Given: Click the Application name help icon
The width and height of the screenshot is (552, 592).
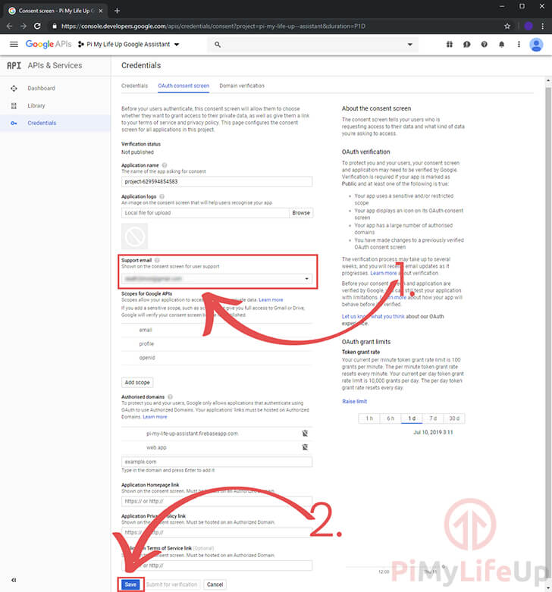Looking at the screenshot, I should point(165,165).
